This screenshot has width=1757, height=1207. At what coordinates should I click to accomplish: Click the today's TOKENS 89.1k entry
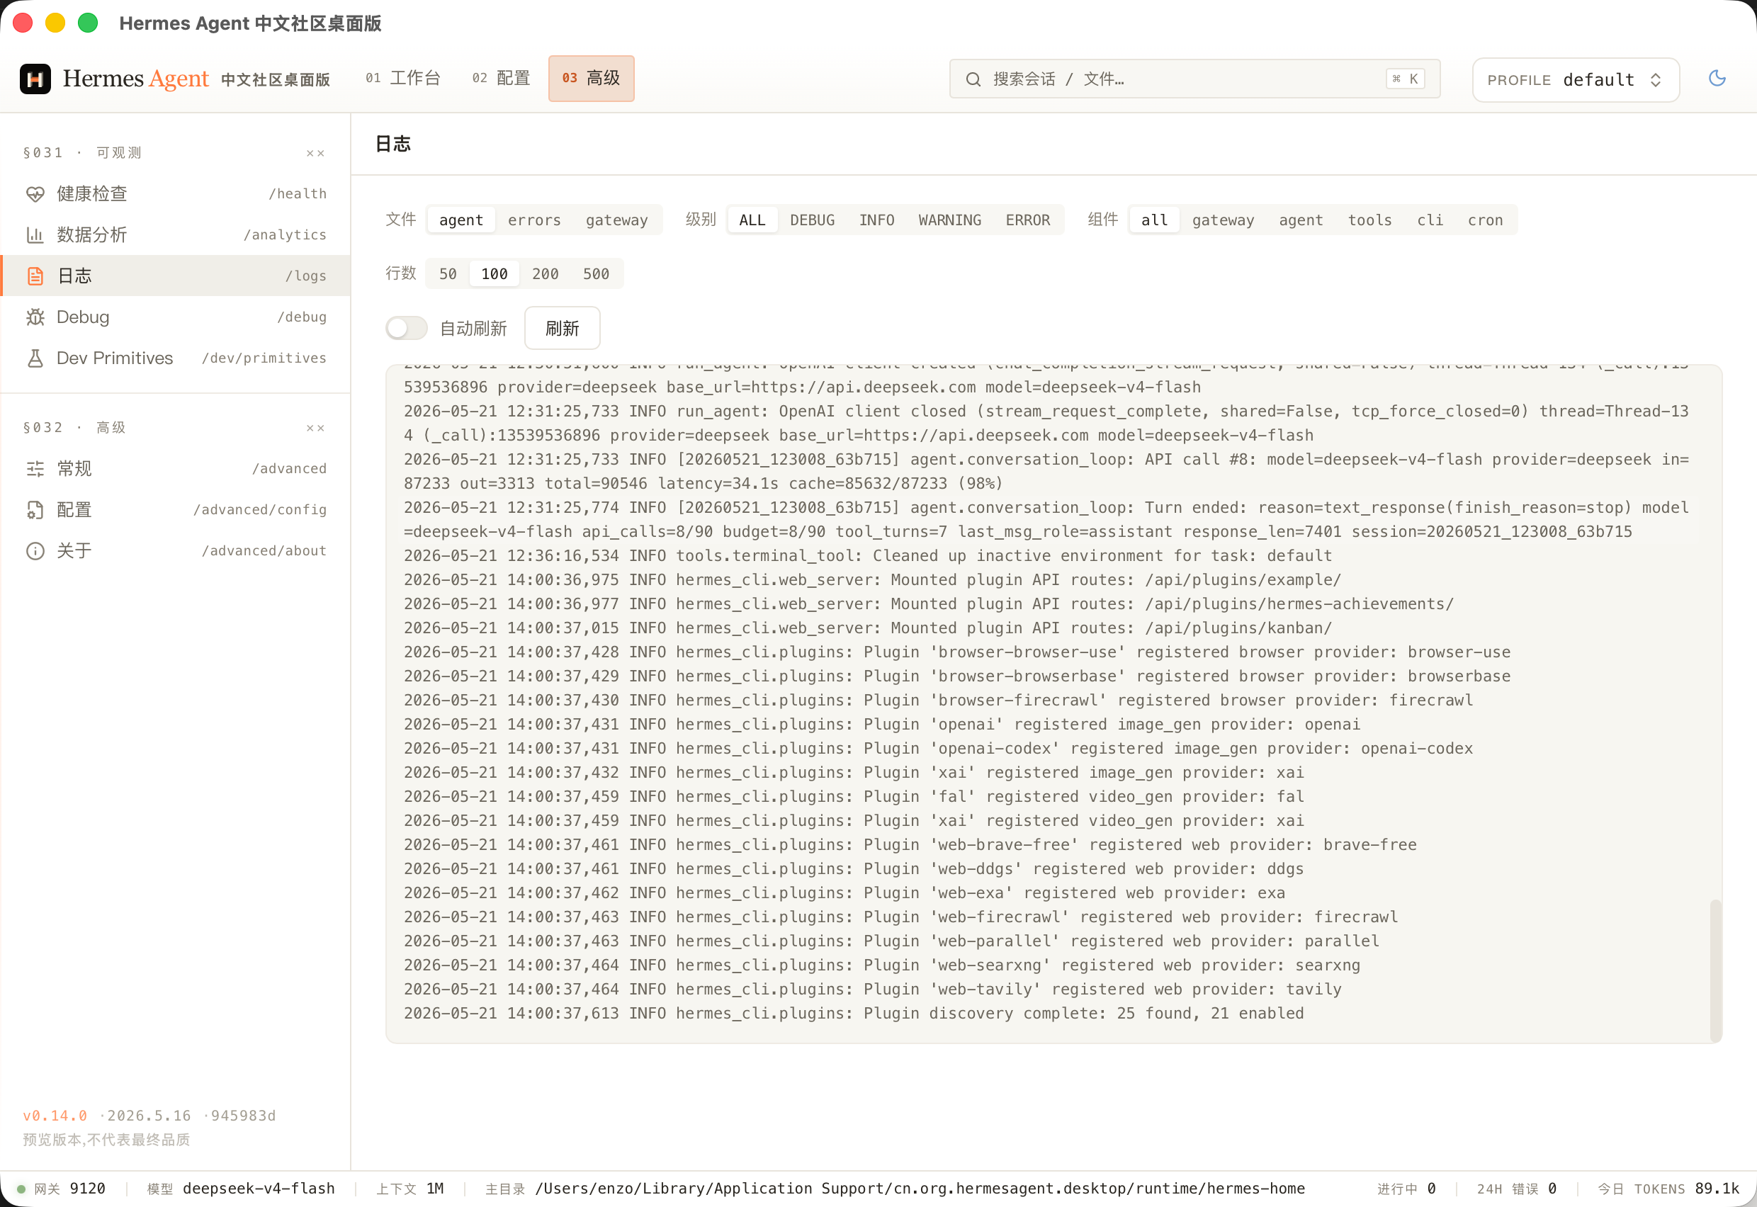(x=1668, y=1189)
